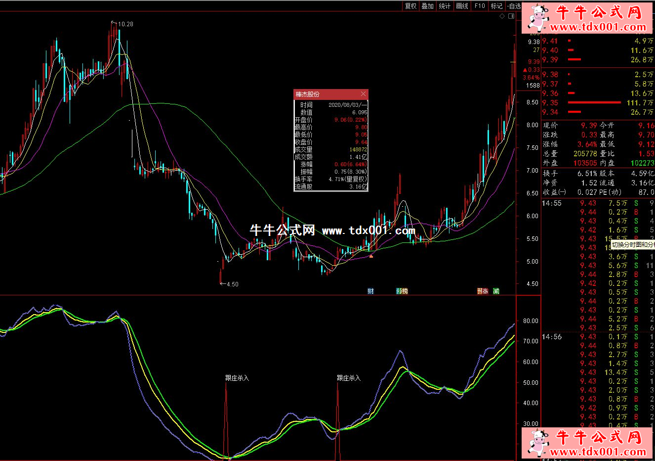Screen dimensions: 655x461
Task: Click the 收盘价 row in the popup
Action: [331, 142]
